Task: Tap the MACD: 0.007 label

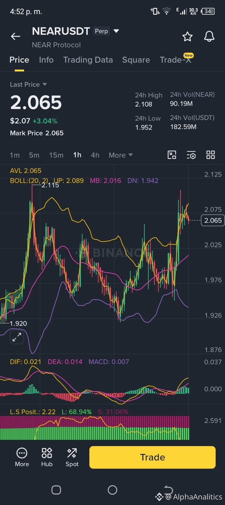Action: (x=109, y=362)
